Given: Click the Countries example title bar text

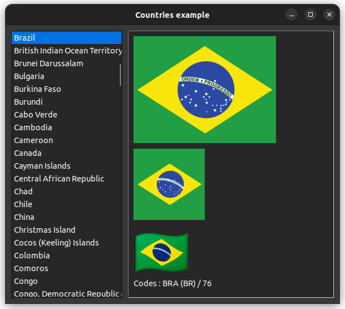Looking at the screenshot, I should (x=172, y=15).
